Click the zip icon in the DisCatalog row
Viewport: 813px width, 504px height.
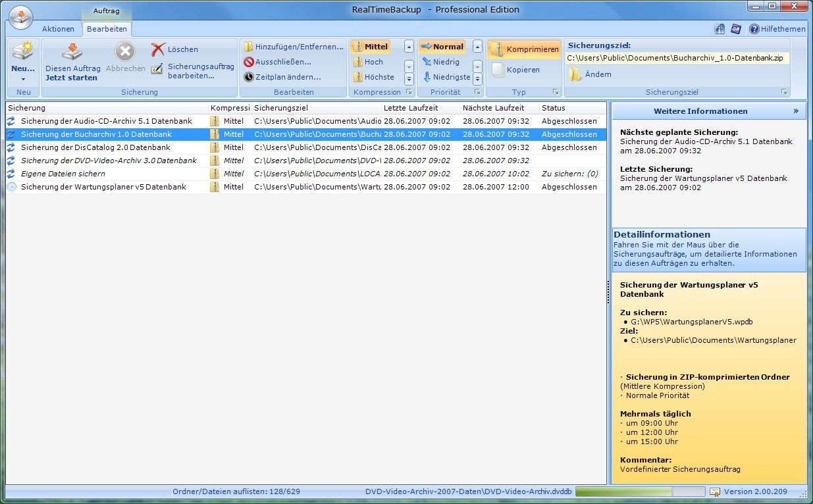coord(215,147)
